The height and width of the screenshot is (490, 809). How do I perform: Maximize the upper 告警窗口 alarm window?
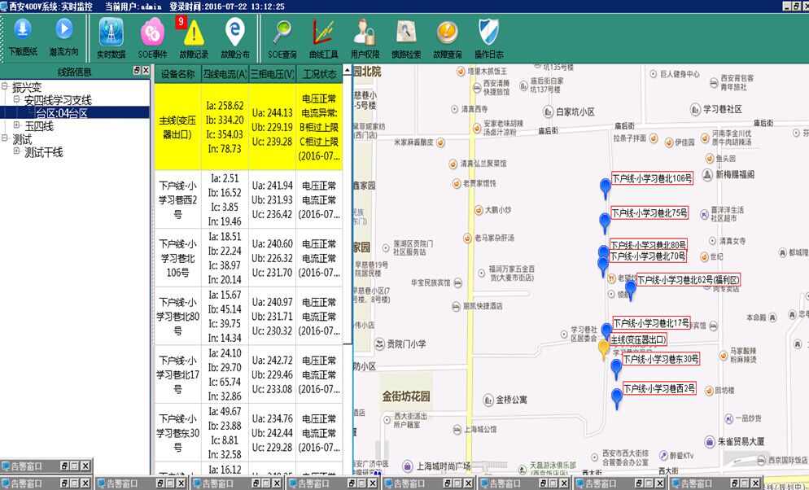point(75,466)
